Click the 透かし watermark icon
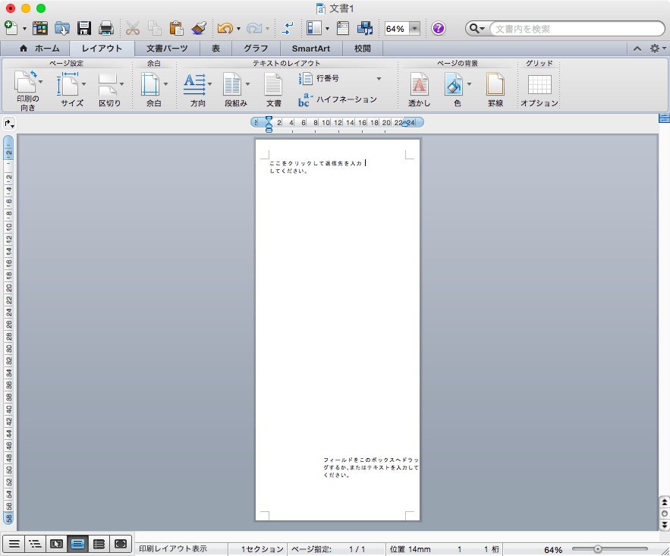The image size is (670, 556). coord(419,90)
